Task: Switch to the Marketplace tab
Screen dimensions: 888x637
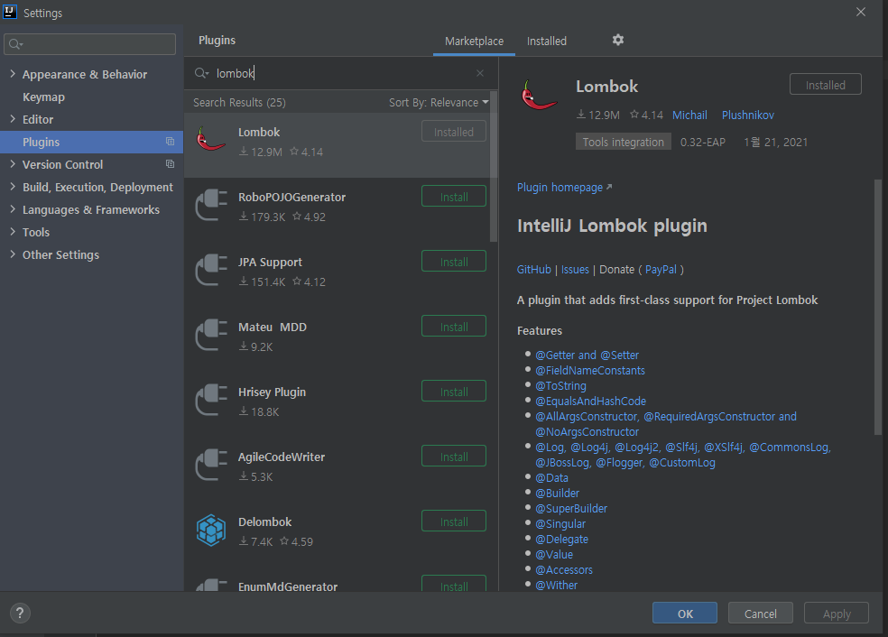Action: point(474,41)
